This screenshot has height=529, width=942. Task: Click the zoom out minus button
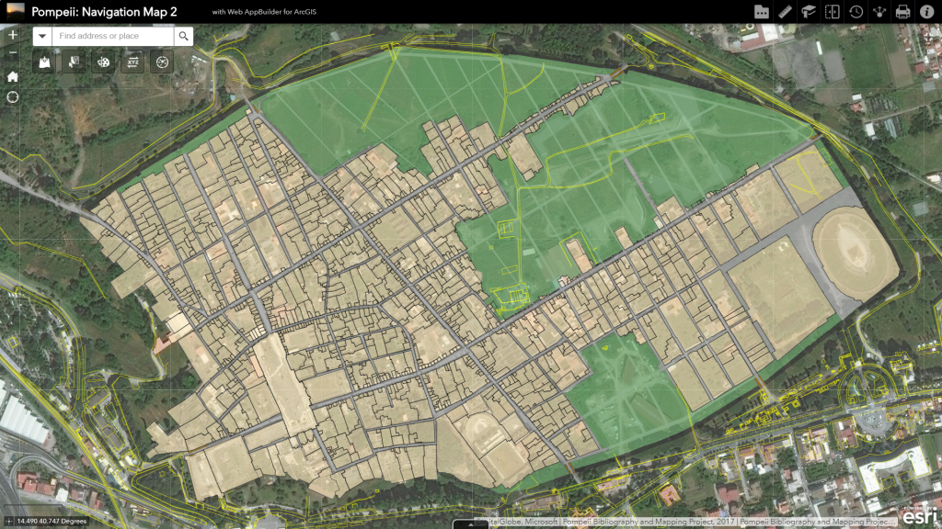pos(13,52)
